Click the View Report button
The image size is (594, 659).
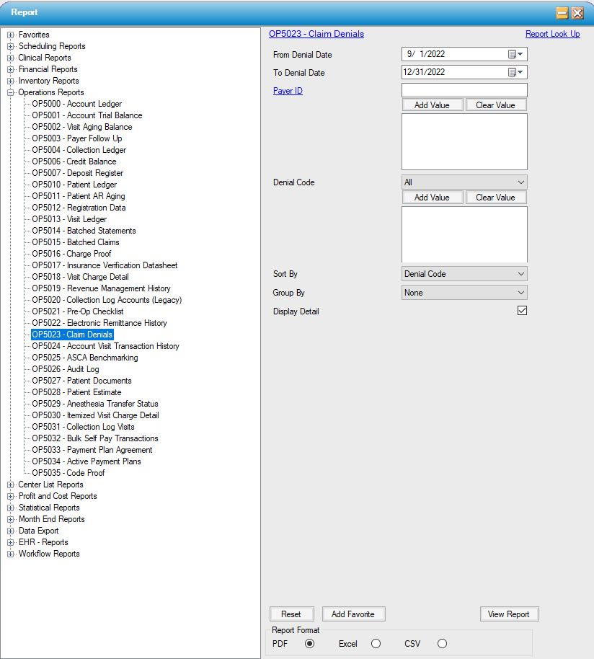pos(509,614)
